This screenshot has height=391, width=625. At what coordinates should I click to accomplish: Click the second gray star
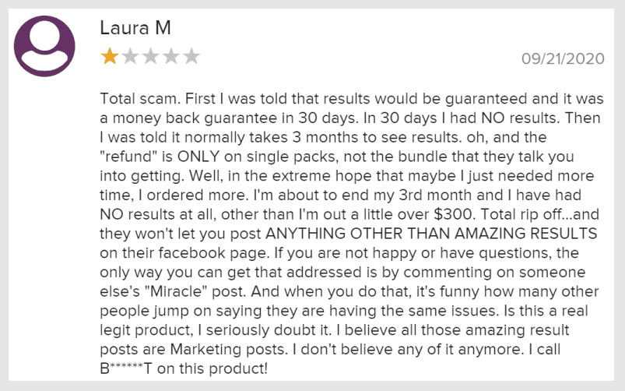[130, 56]
